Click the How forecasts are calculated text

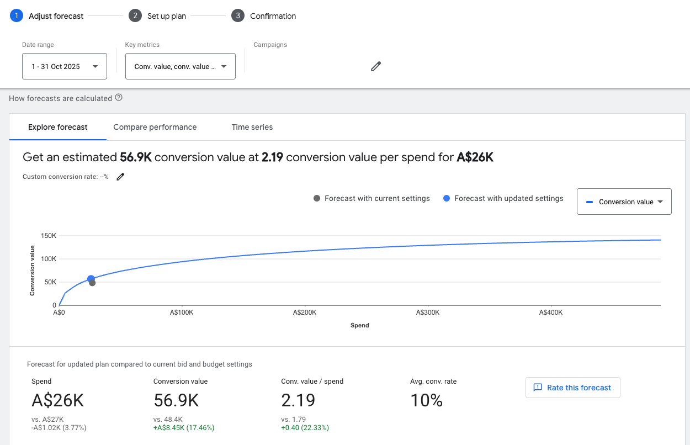[x=60, y=98]
